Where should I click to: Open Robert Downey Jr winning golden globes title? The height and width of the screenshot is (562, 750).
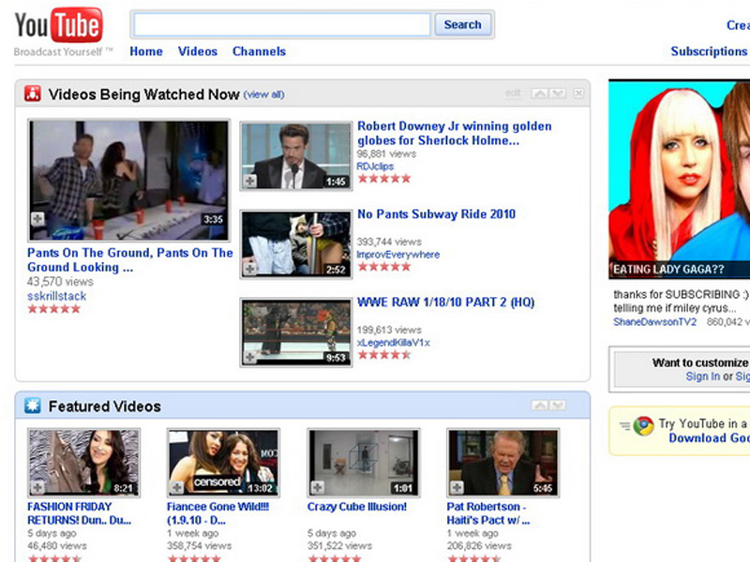(455, 133)
